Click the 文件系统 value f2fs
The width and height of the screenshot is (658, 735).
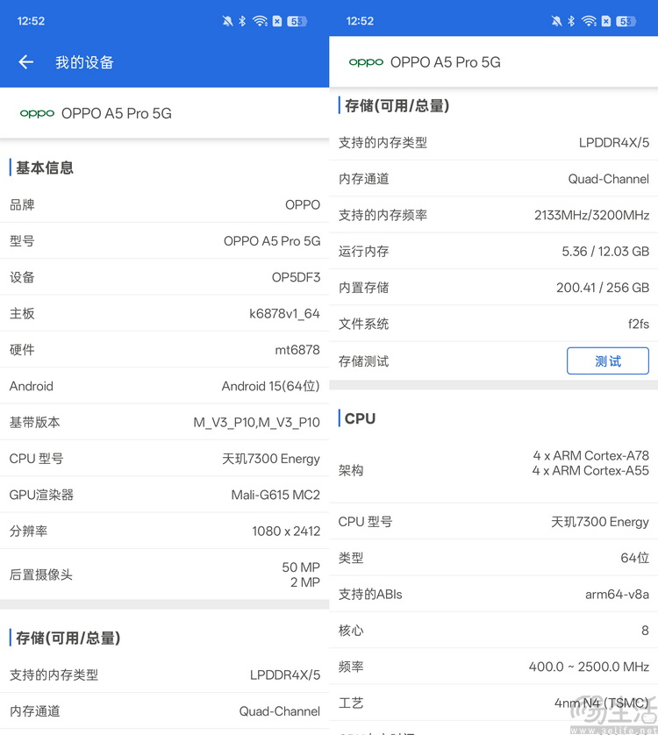pos(639,324)
